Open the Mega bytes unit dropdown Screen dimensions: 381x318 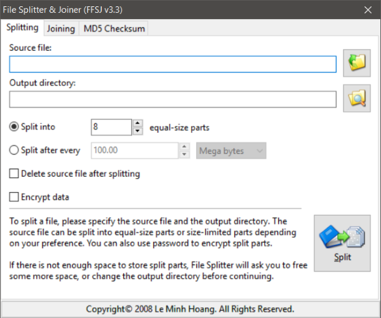point(231,151)
